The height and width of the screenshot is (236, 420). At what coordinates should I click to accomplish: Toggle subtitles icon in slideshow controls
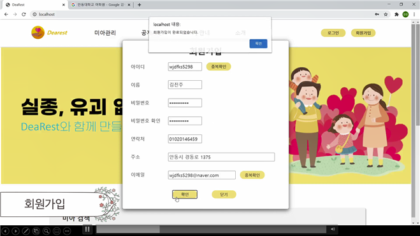(57, 231)
